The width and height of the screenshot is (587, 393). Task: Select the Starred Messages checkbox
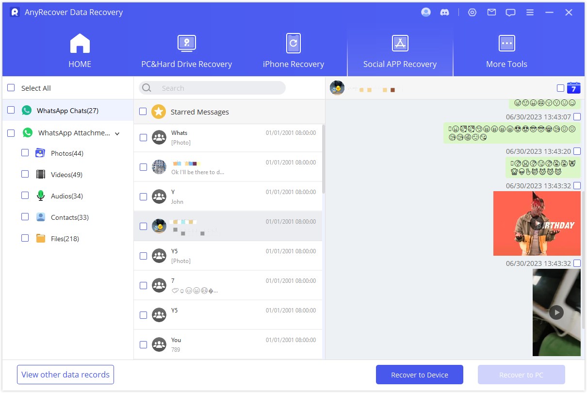point(143,112)
